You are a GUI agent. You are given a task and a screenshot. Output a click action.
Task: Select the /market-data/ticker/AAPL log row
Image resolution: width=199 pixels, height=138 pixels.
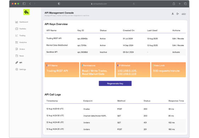click(x=115, y=116)
